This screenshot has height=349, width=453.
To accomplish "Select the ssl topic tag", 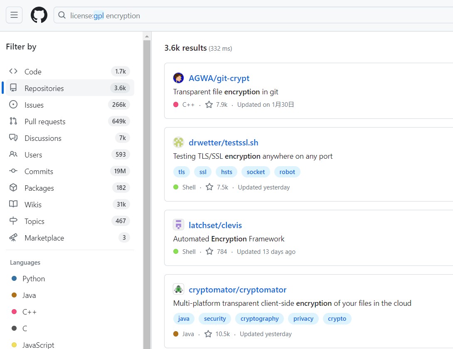I will 203,172.
